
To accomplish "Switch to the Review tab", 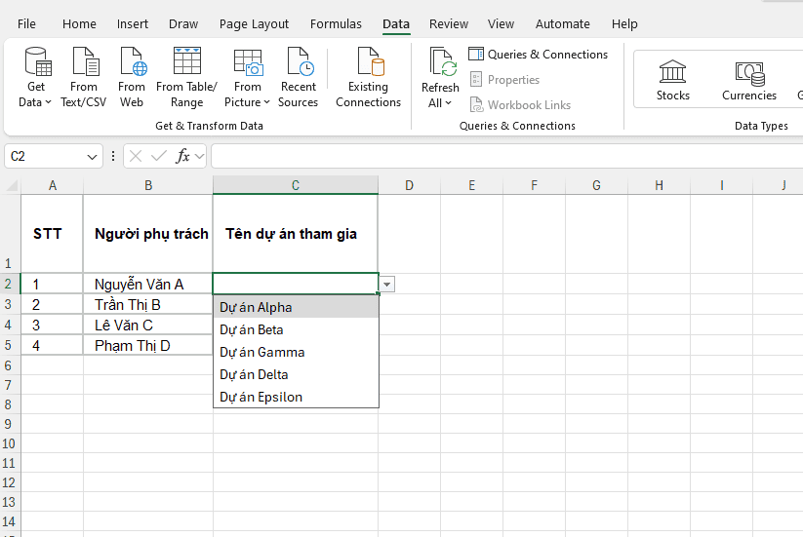I will coord(449,24).
